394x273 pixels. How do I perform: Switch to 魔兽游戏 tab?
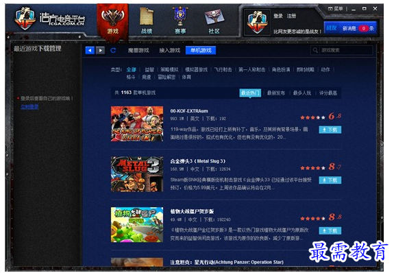[138, 50]
